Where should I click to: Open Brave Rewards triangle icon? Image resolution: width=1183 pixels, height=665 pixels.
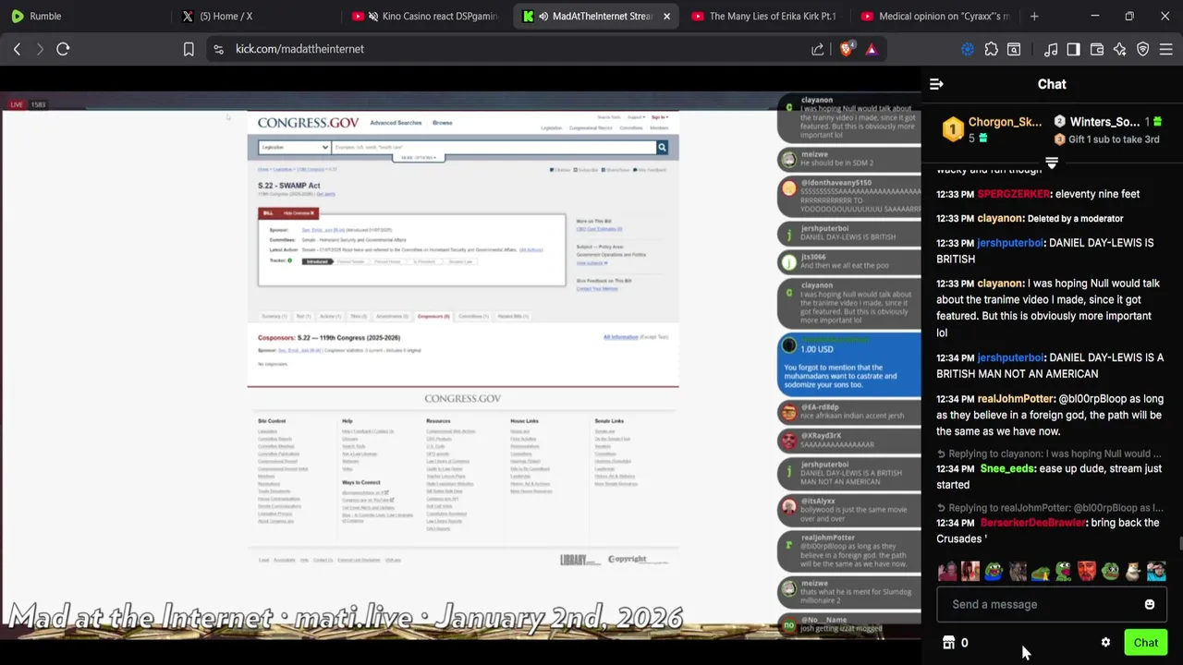click(x=871, y=49)
